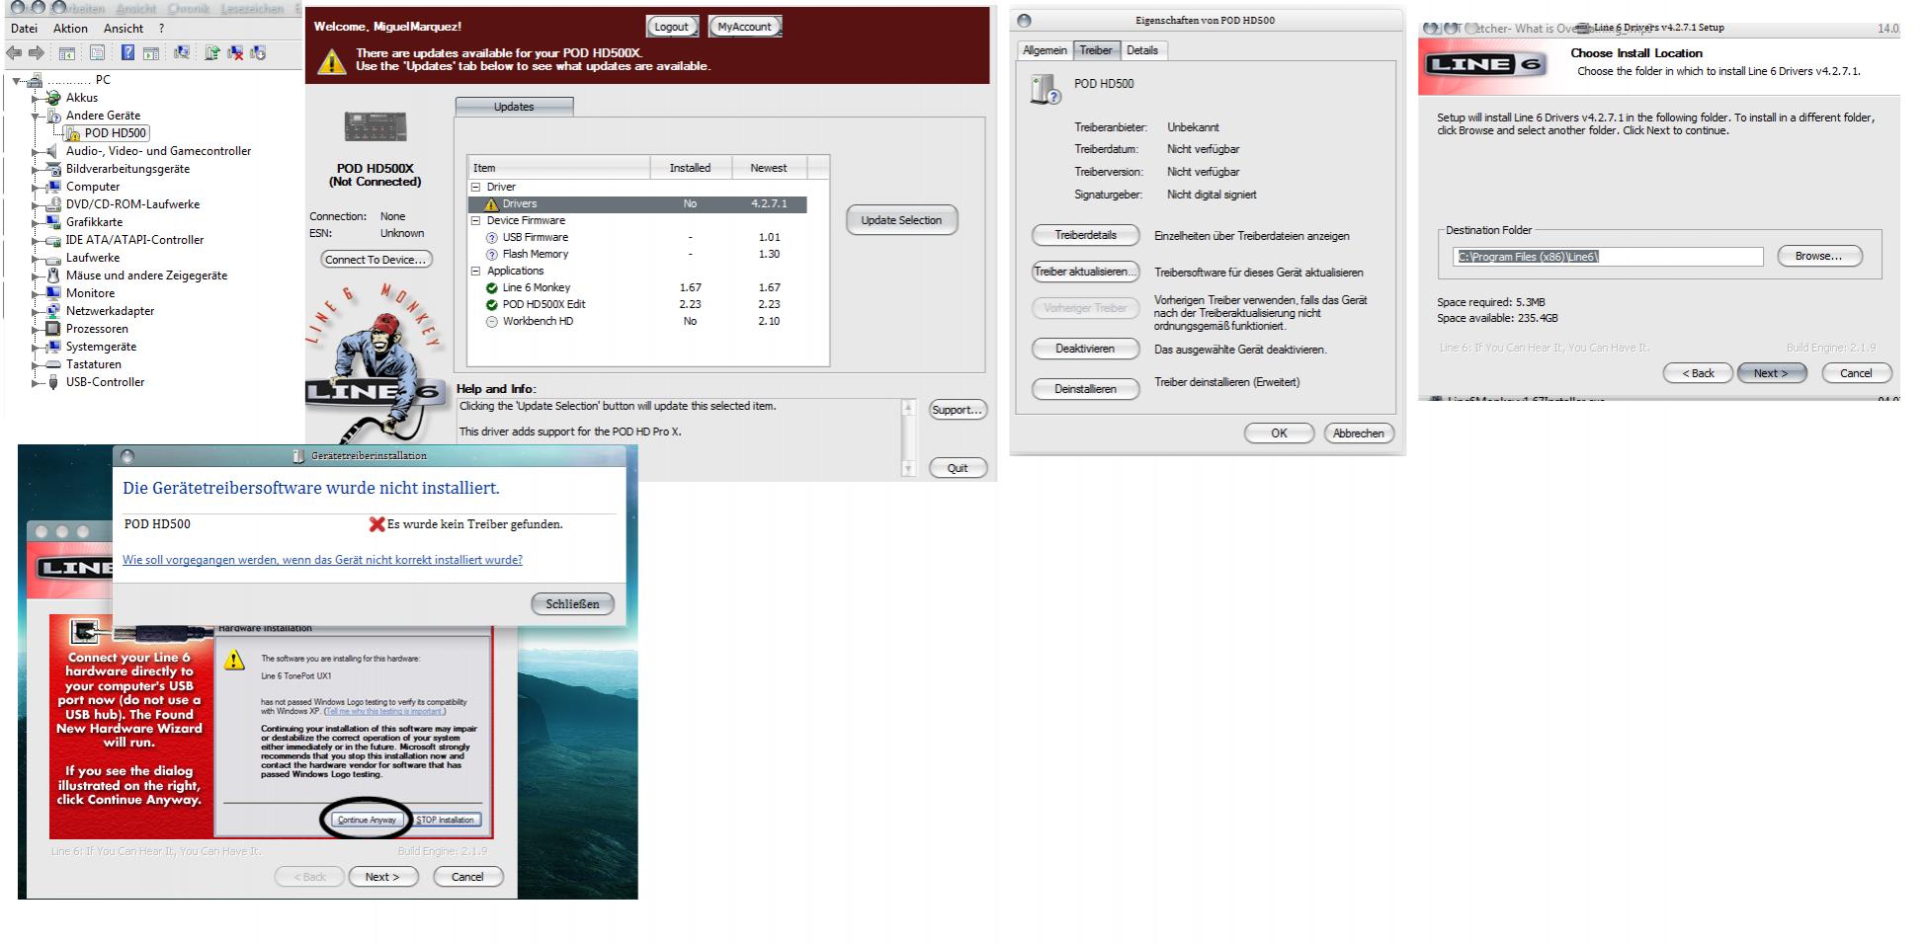Viewport: 1926px width, 944px height.
Task: Go back with the Device Manager back arrow
Action: 15,53
